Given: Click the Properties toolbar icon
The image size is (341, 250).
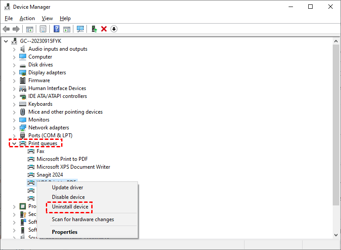Looking at the screenshot, I should click(x=43, y=29).
